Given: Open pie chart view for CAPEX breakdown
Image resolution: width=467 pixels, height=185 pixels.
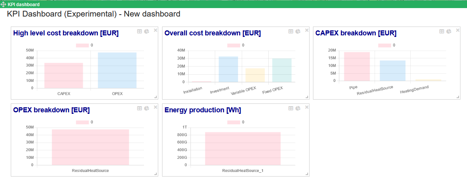Looking at the screenshot, I should (449, 32).
